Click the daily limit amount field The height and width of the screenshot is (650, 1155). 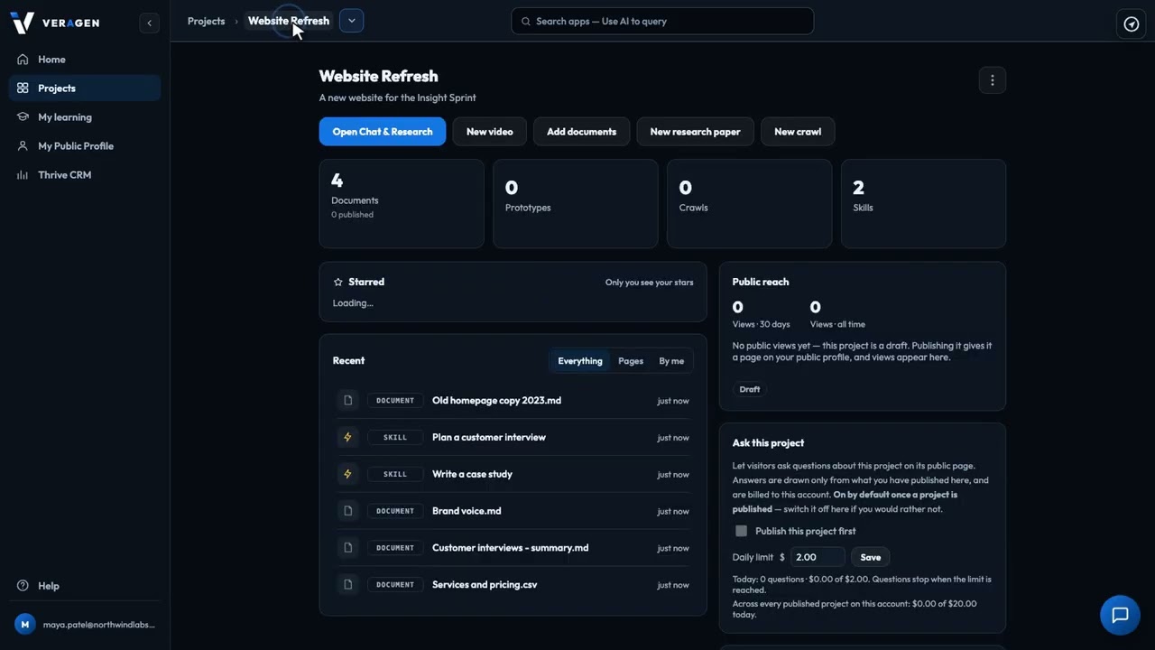click(818, 557)
